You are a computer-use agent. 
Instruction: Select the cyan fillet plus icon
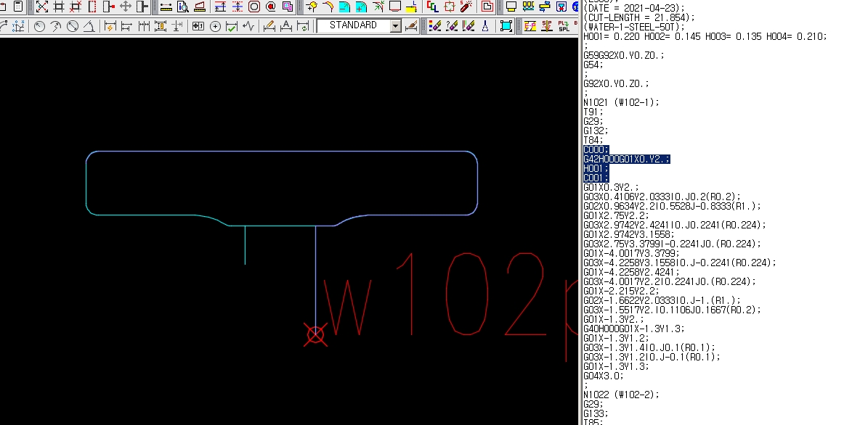tap(362, 7)
